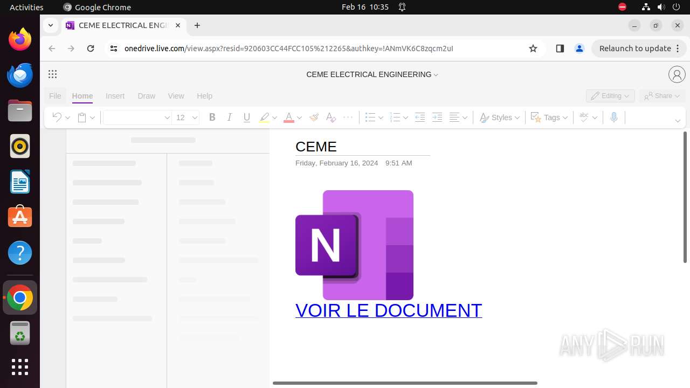Image resolution: width=690 pixels, height=388 pixels.
Task: Click Relaunch to update button
Action: pos(639,48)
